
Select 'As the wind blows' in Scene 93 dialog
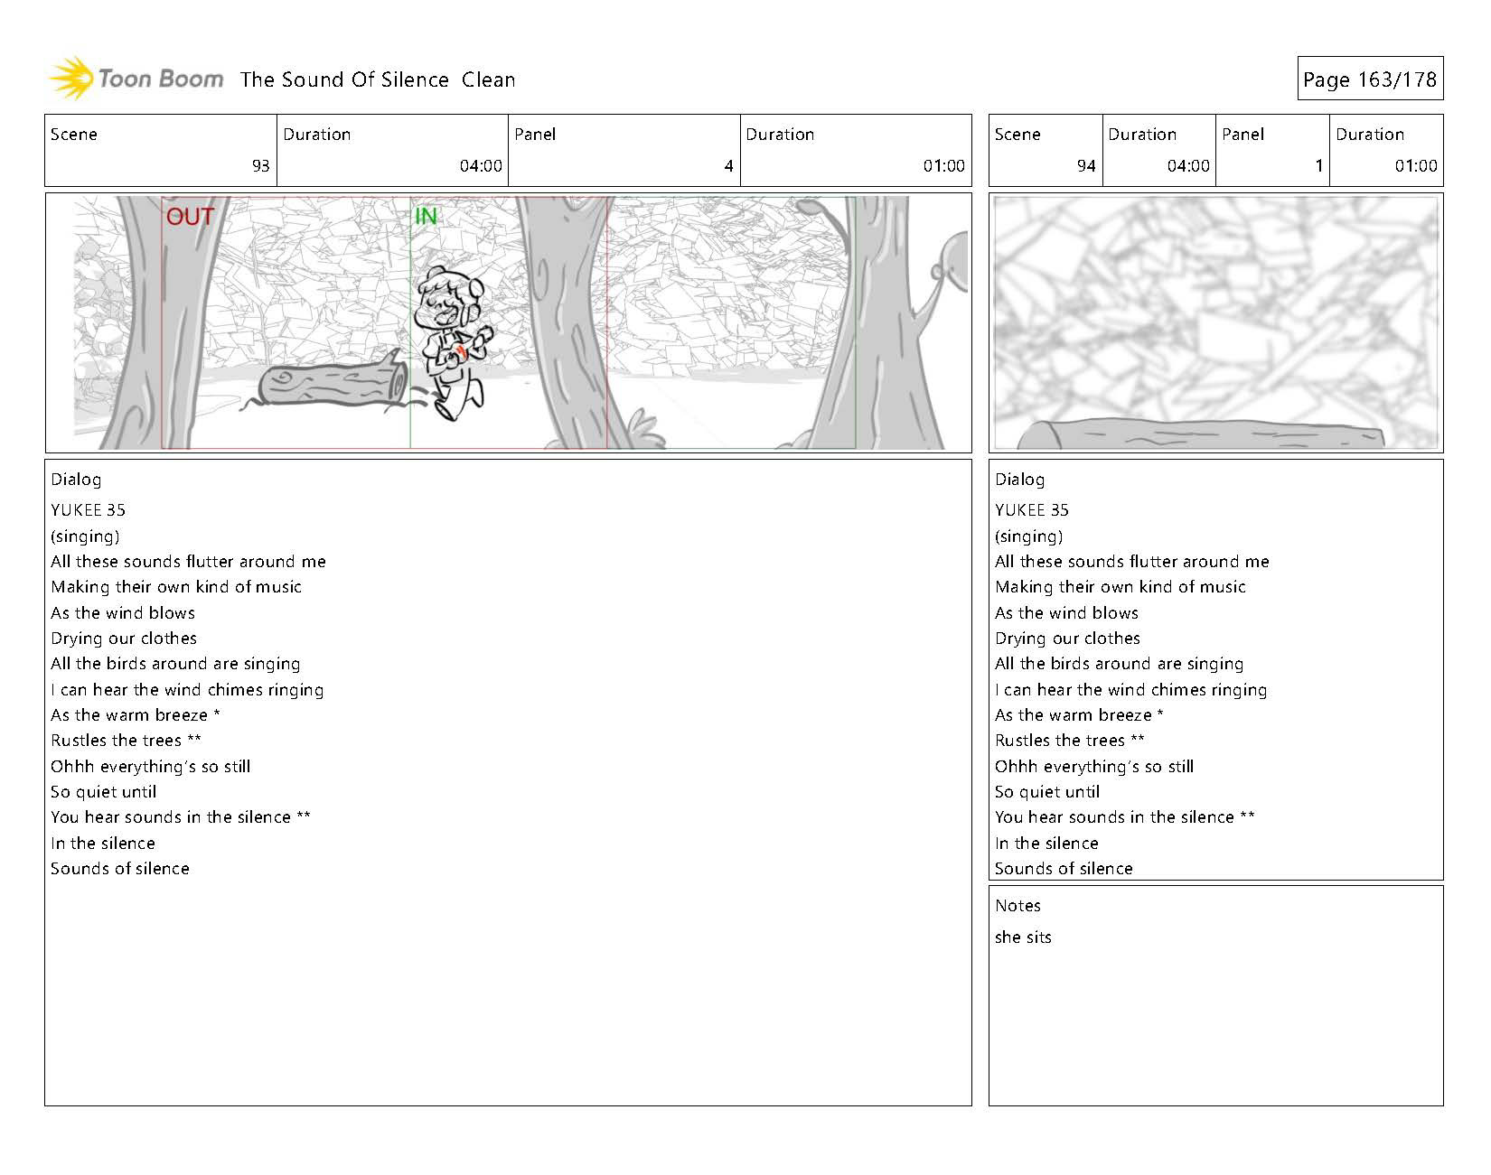[x=123, y=612]
